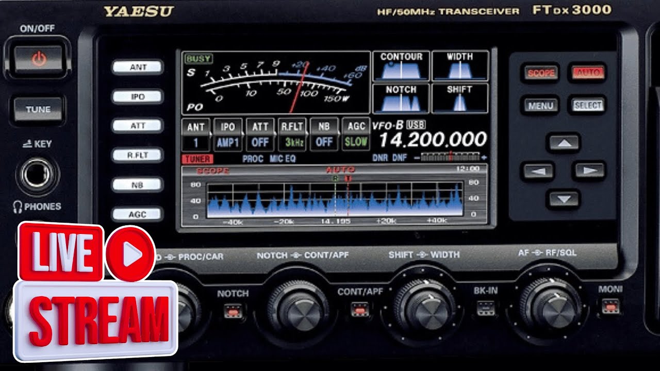The width and height of the screenshot is (660, 371).
Task: Open the MENU button
Action: [541, 106]
